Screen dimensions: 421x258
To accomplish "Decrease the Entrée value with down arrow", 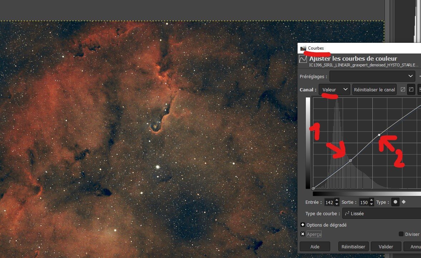I will 337,204.
